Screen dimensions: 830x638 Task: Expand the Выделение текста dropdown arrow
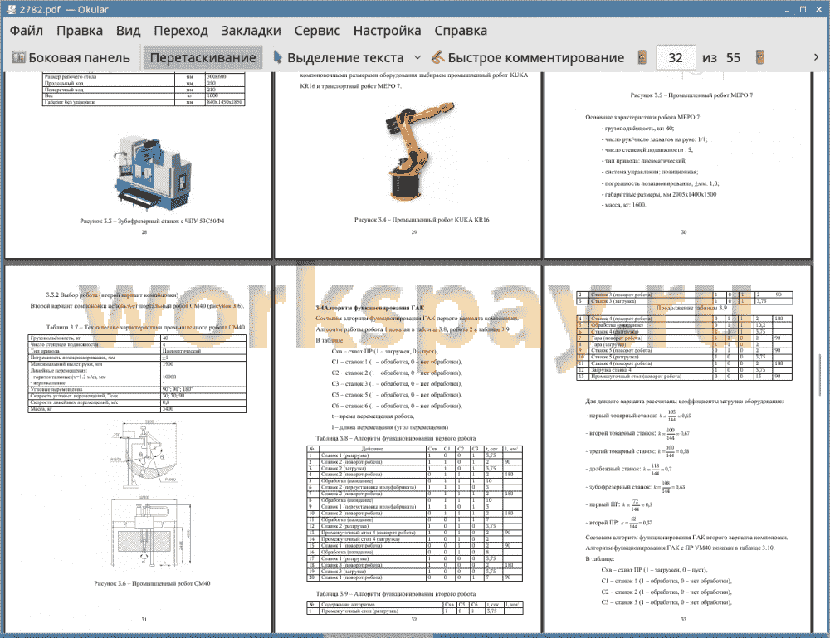pos(417,58)
